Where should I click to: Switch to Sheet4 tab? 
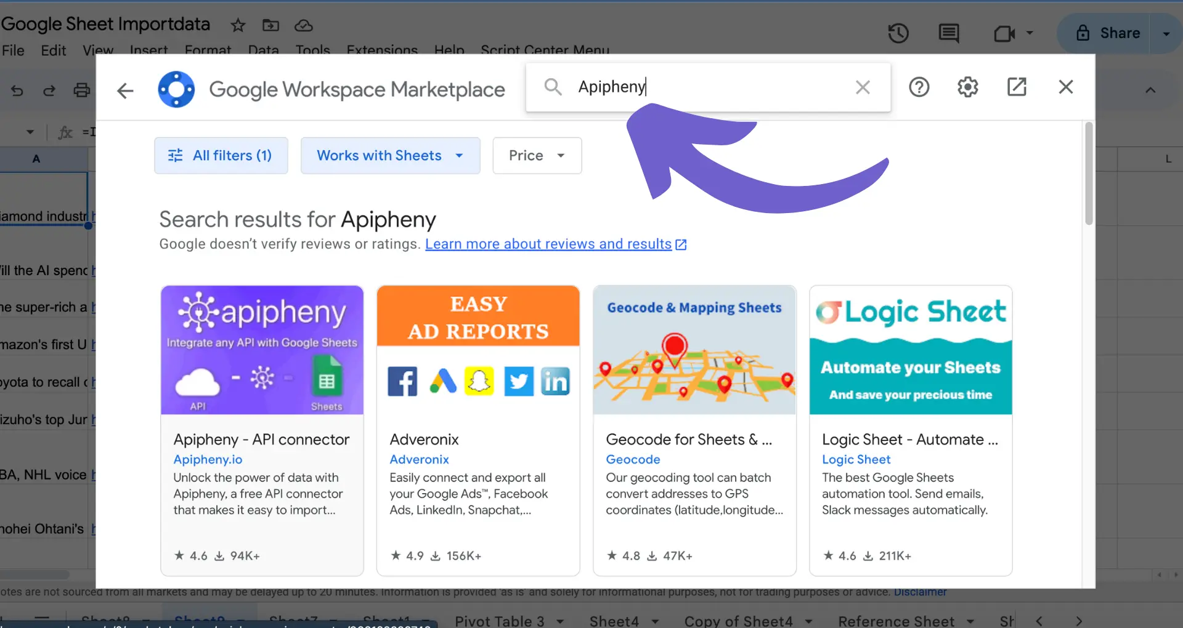coord(614,621)
